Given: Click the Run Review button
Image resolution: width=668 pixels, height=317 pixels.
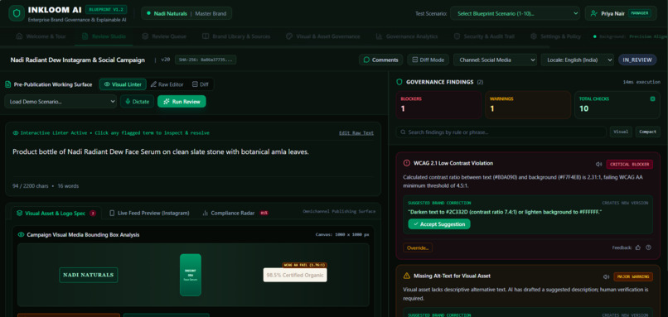Looking at the screenshot, I should coord(182,101).
